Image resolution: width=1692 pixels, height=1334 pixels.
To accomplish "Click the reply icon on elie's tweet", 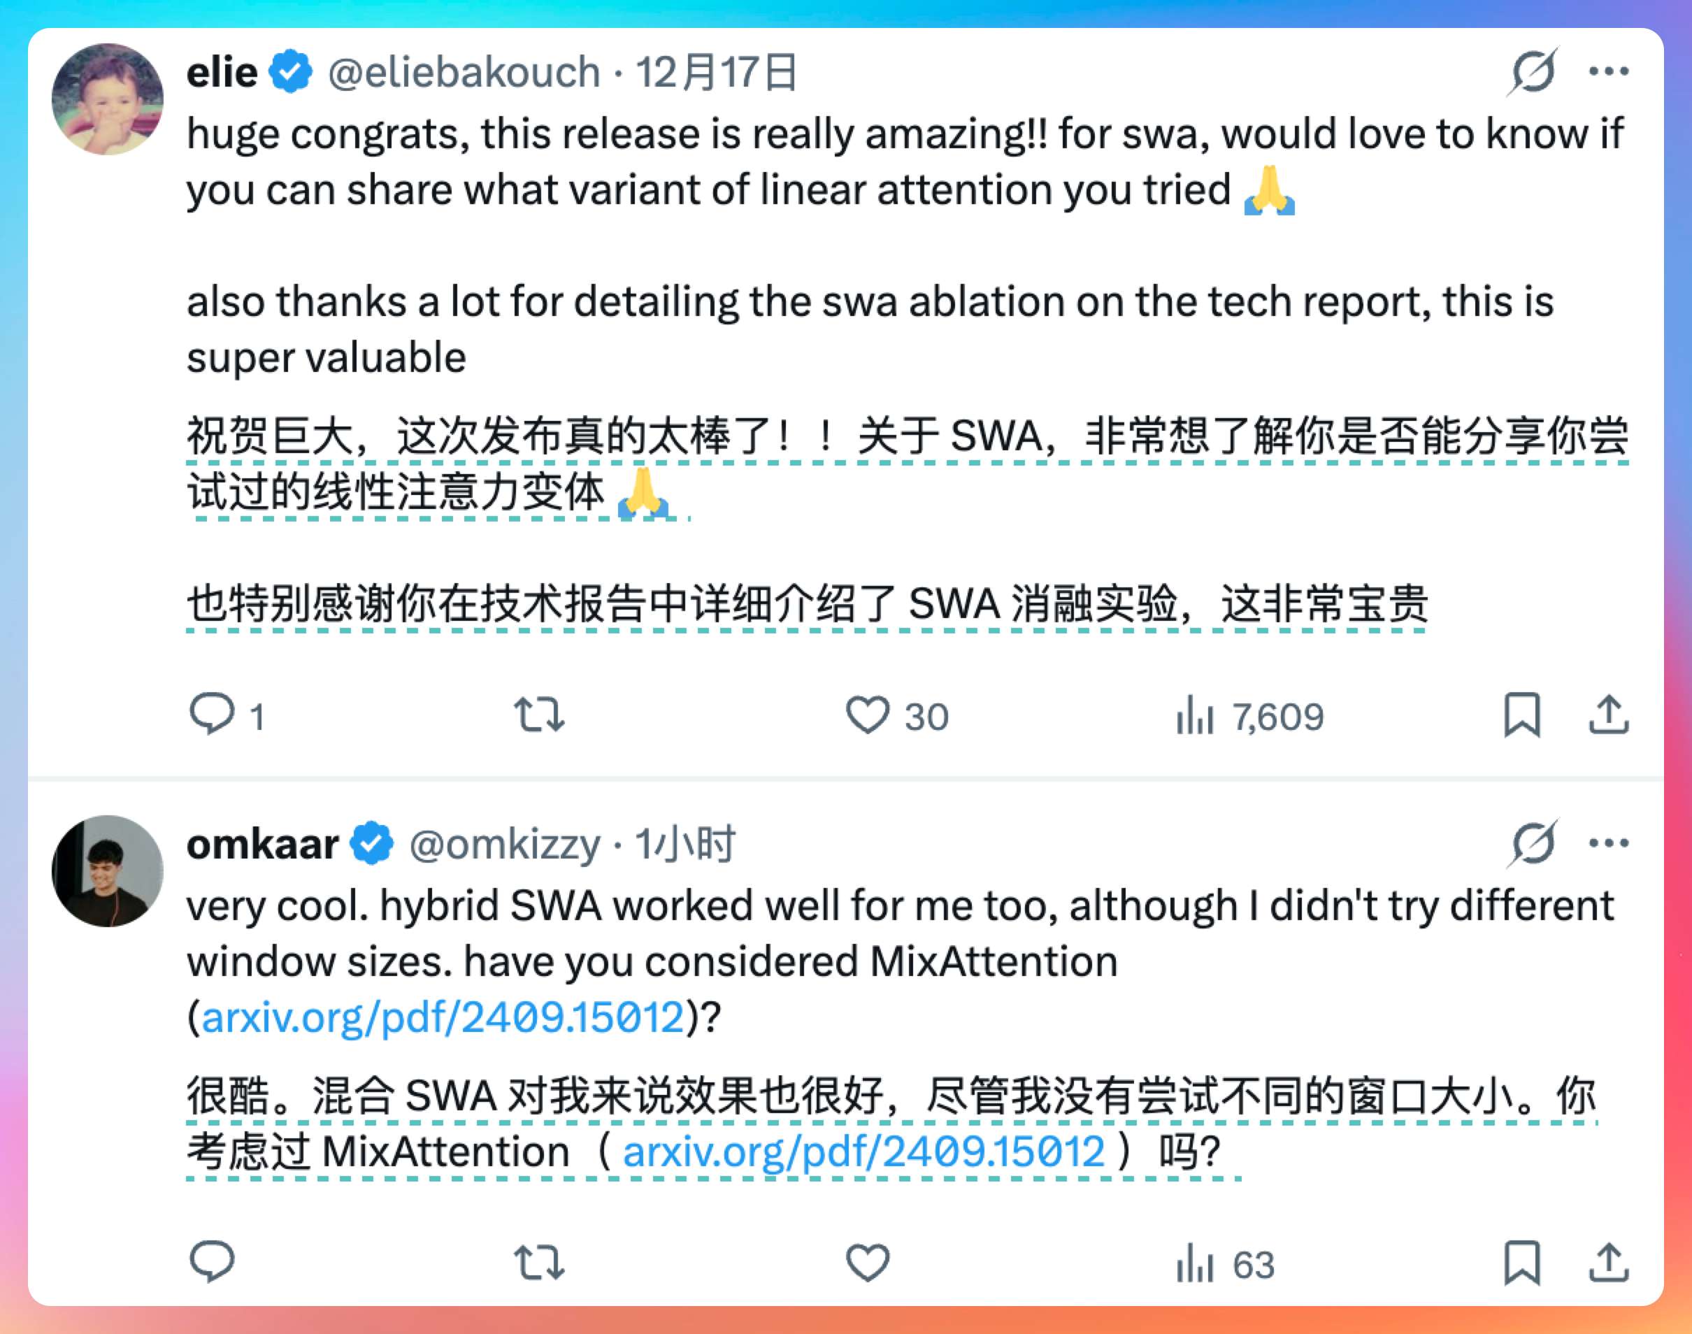I will [212, 714].
